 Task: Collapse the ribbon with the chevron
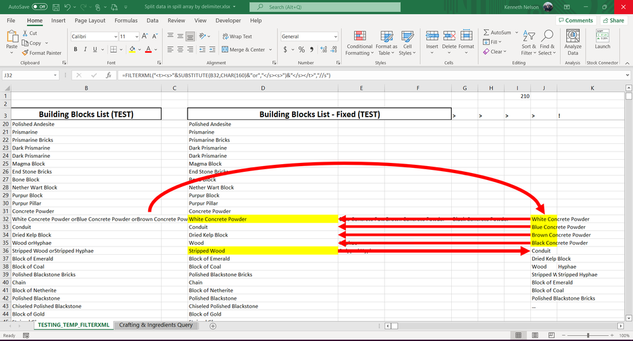tap(627, 63)
